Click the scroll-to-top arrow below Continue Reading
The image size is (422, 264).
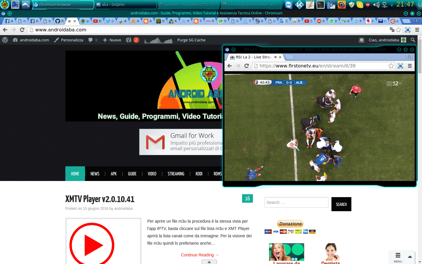pos(209,262)
